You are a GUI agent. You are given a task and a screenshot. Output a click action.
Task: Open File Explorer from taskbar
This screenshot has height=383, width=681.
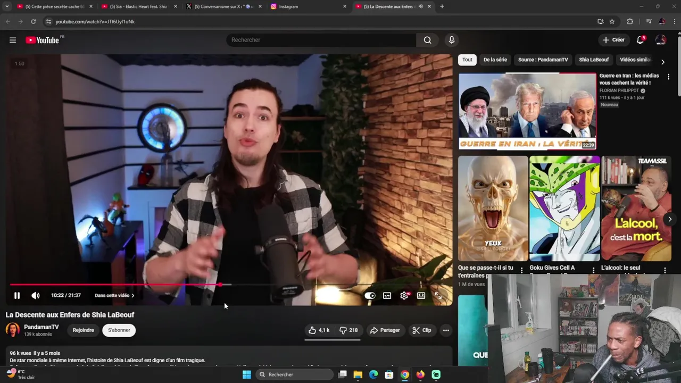click(x=358, y=374)
